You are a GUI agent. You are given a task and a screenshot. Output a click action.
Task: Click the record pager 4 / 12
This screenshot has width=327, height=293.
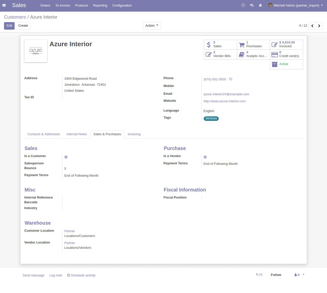303,26
